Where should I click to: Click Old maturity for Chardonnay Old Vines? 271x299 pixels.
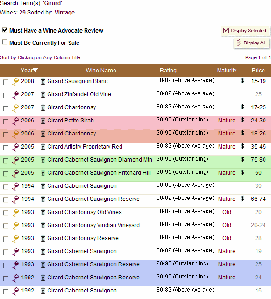pos(227,212)
